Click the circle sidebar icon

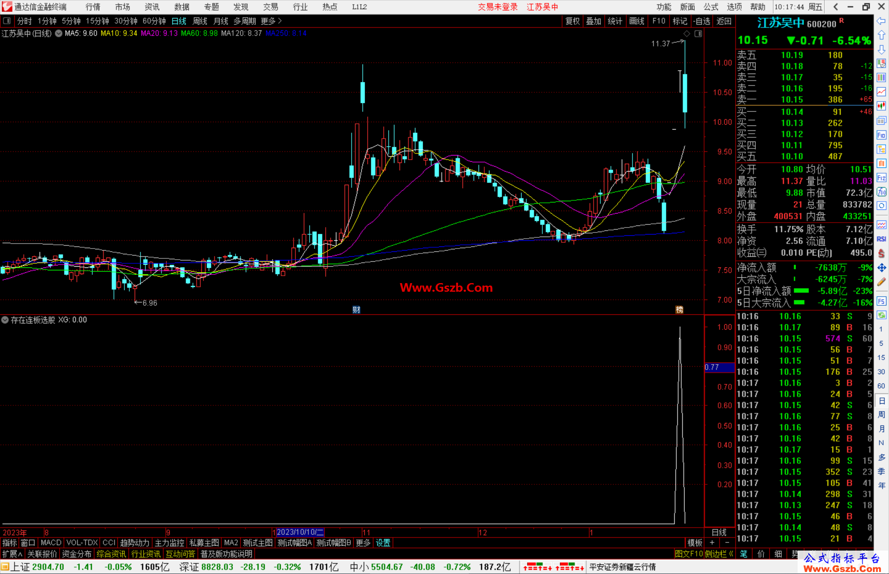pos(881,206)
